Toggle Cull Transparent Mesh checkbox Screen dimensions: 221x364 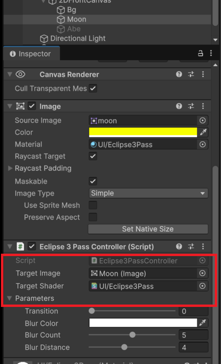(x=93, y=88)
